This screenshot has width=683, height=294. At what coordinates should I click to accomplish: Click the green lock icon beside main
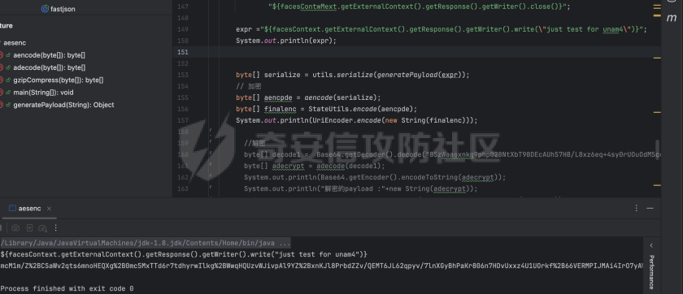(x=8, y=93)
